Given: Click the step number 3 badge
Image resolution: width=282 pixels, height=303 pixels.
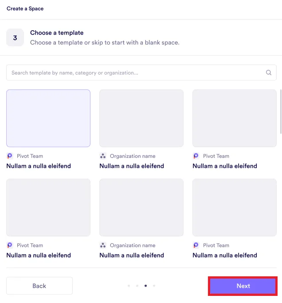Looking at the screenshot, I should click(15, 38).
